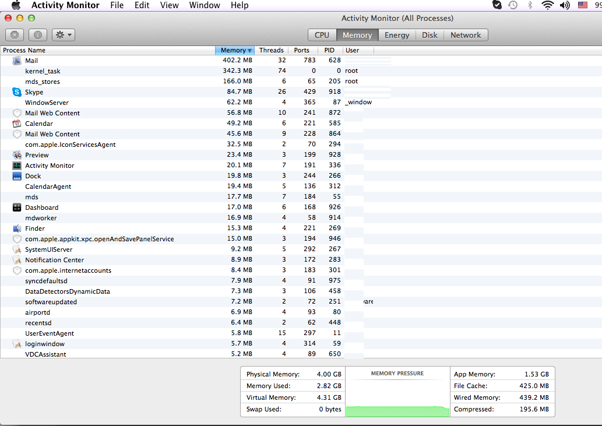602x426 pixels.
Task: Click the Compressed 195.6 MB value
Action: coord(534,409)
